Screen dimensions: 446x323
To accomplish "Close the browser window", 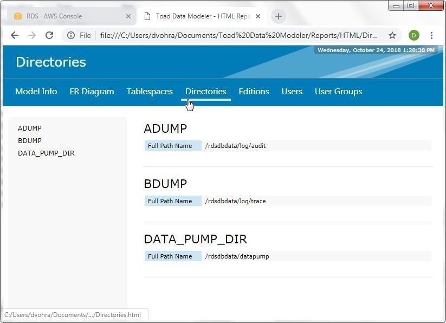I will tap(431, 5).
